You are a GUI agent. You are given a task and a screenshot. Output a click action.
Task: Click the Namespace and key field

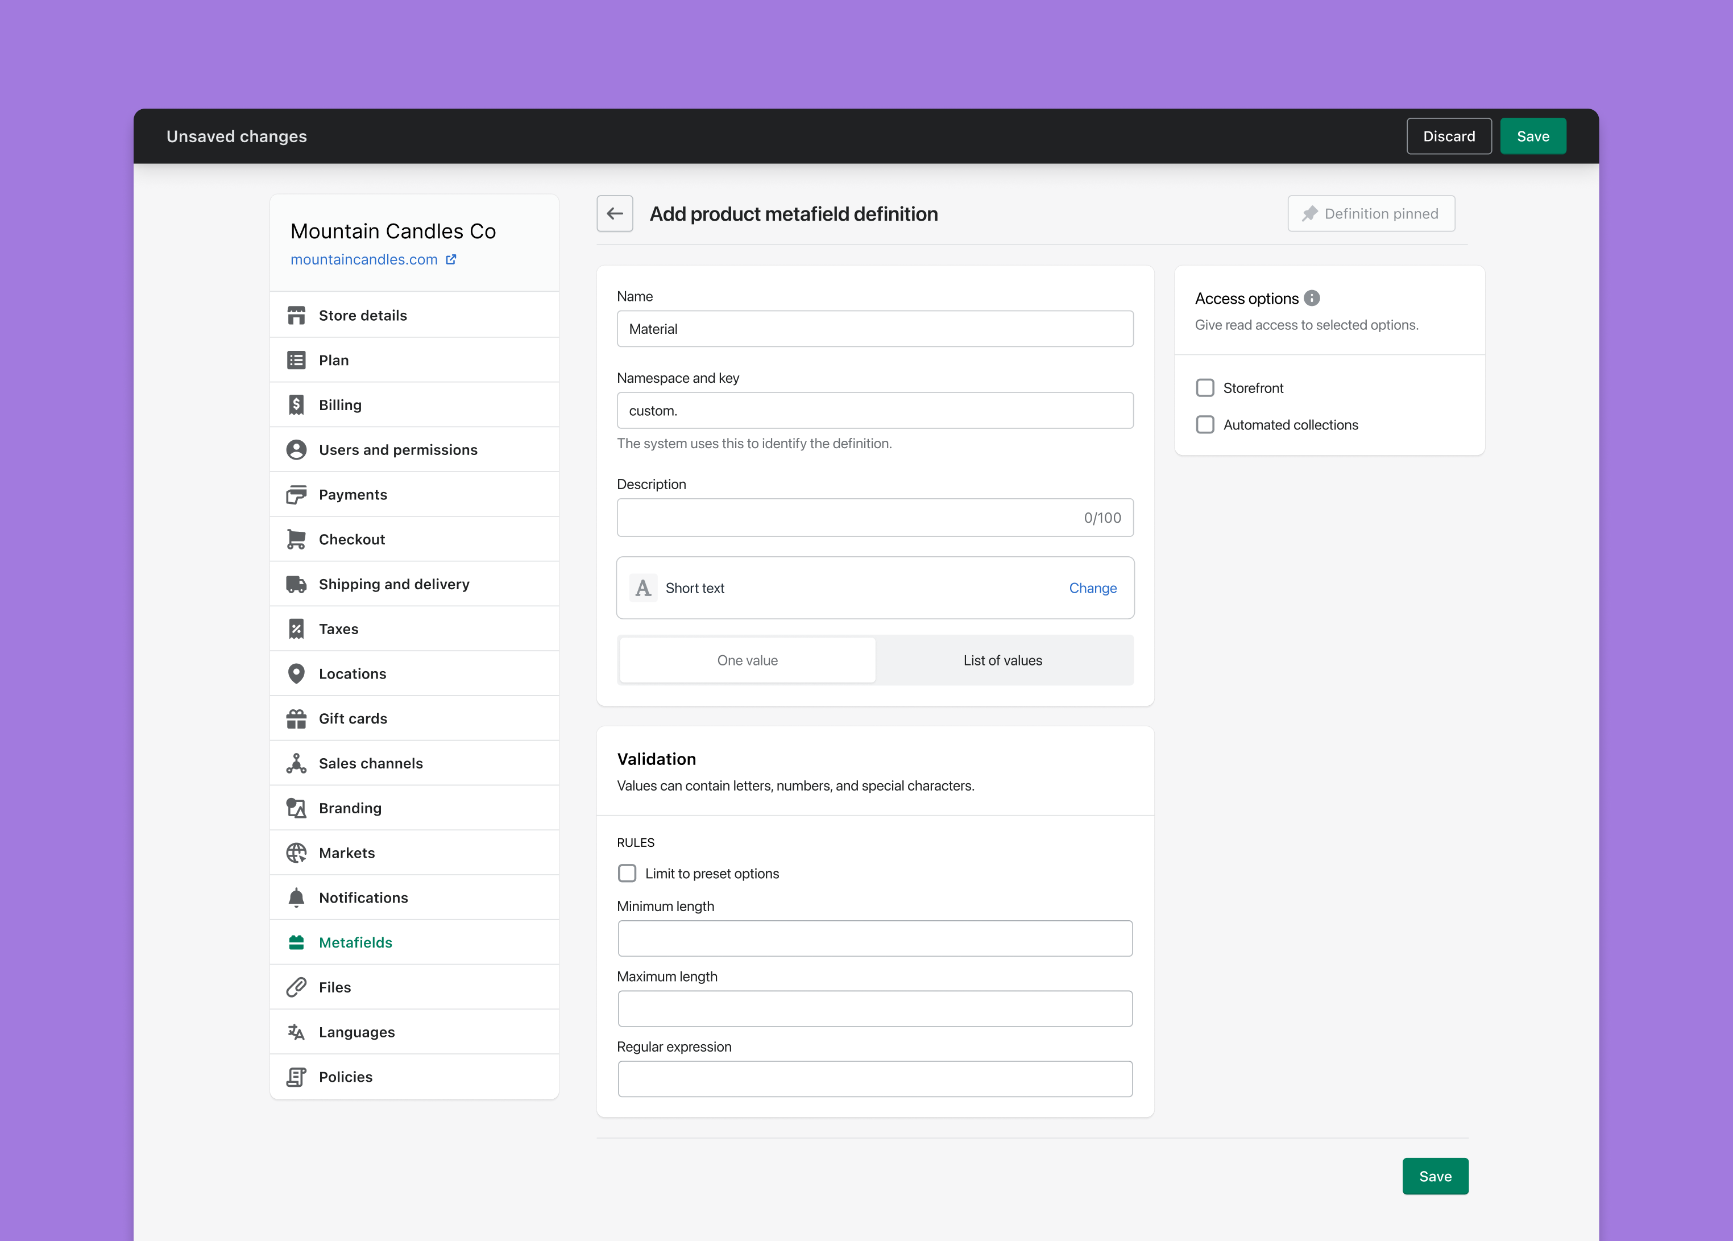[874, 411]
